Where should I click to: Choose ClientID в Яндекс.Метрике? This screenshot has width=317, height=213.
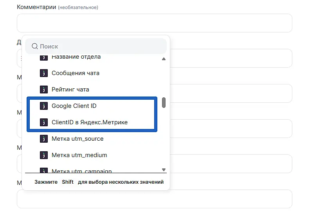pyautogui.click(x=90, y=122)
